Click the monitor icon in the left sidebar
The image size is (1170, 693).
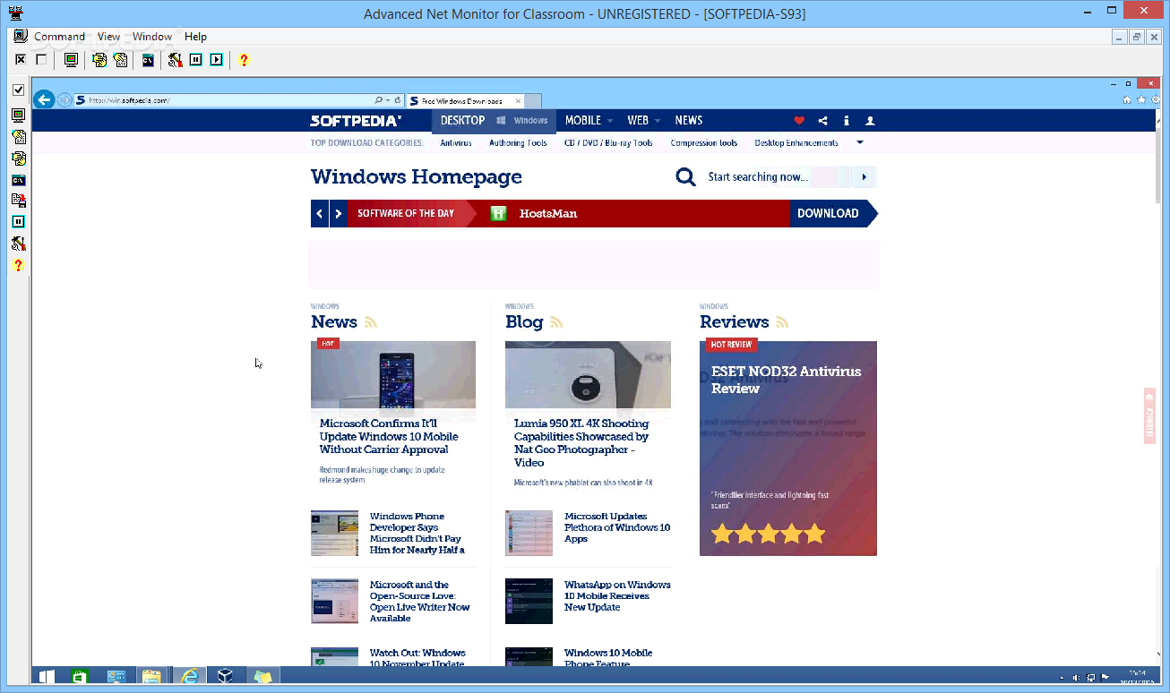click(x=18, y=115)
